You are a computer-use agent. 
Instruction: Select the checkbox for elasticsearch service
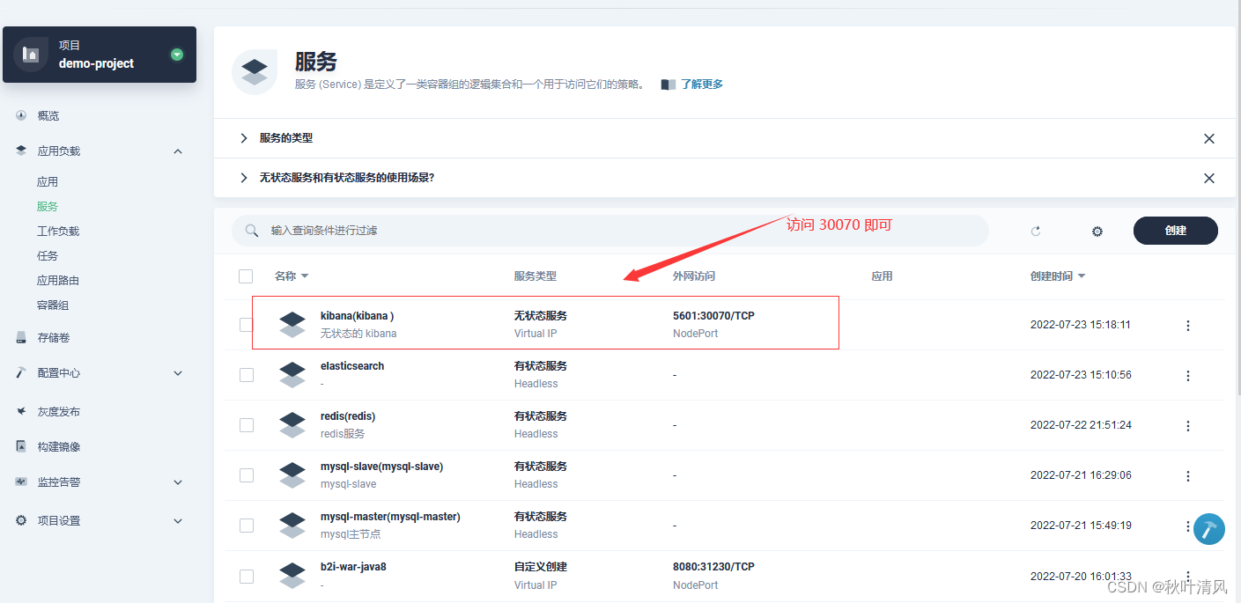click(x=246, y=374)
